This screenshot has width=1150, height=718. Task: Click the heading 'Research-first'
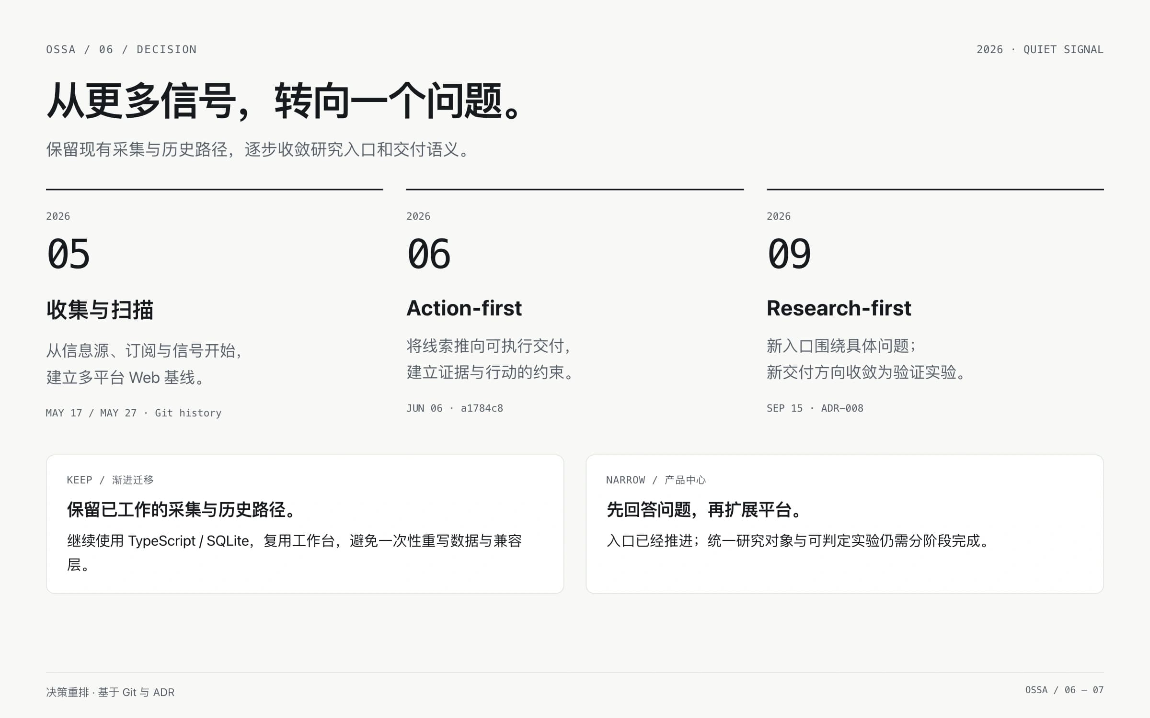point(839,308)
